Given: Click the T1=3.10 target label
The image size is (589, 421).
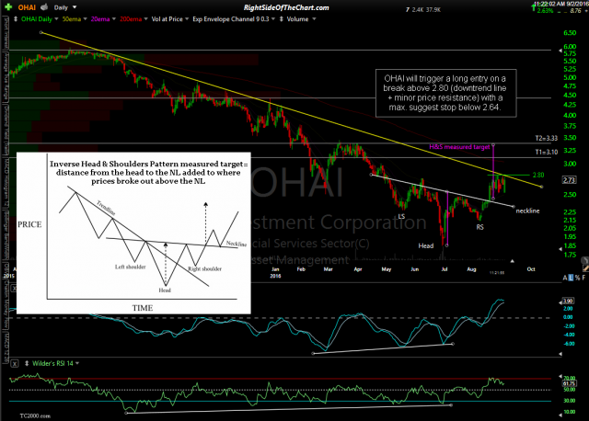Looking at the screenshot, I should (x=546, y=152).
